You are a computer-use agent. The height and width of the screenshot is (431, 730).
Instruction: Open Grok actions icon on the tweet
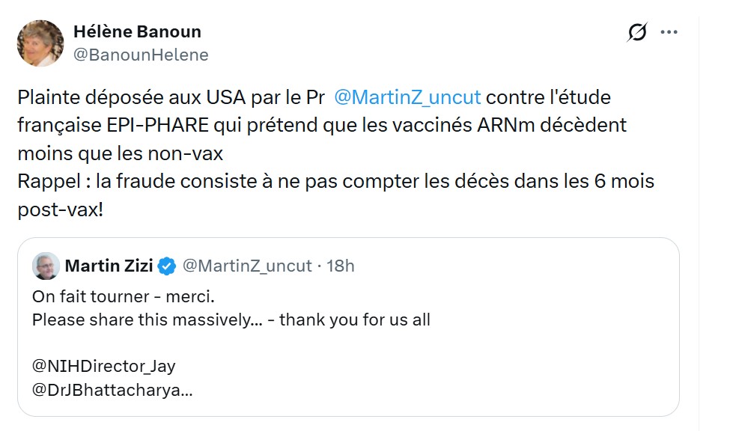click(x=637, y=33)
